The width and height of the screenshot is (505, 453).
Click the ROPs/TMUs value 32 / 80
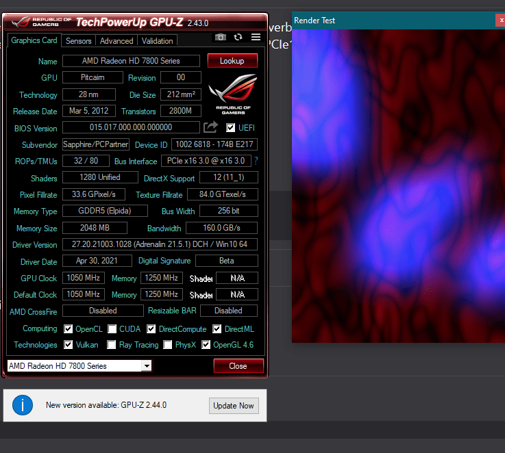tap(86, 161)
